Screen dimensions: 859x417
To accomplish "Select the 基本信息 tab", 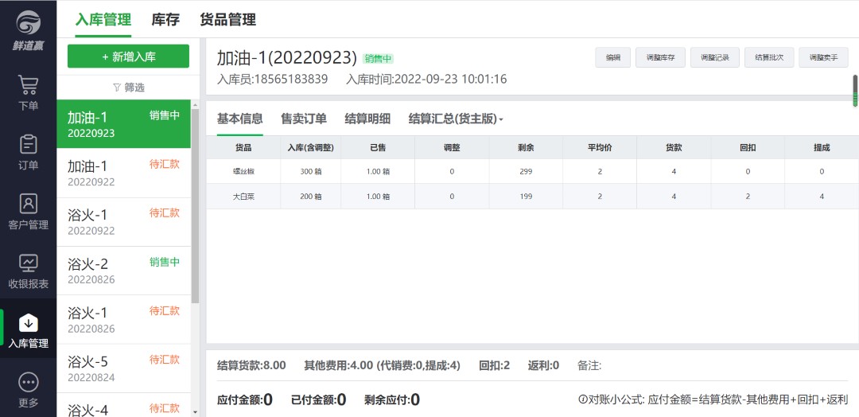I will coord(240,119).
